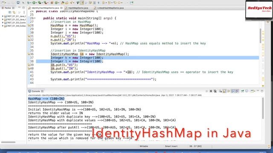Click warning marker on line 28
273x153 pixels.
click(29, 25)
